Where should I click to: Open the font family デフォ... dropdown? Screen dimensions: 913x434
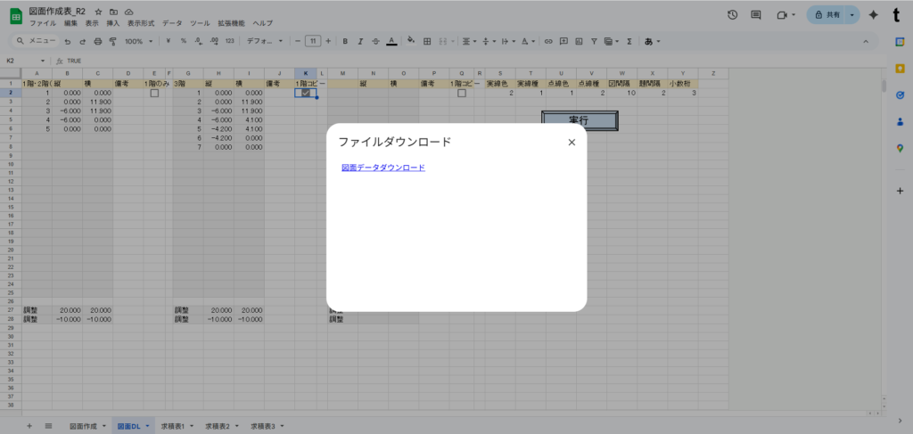click(265, 41)
